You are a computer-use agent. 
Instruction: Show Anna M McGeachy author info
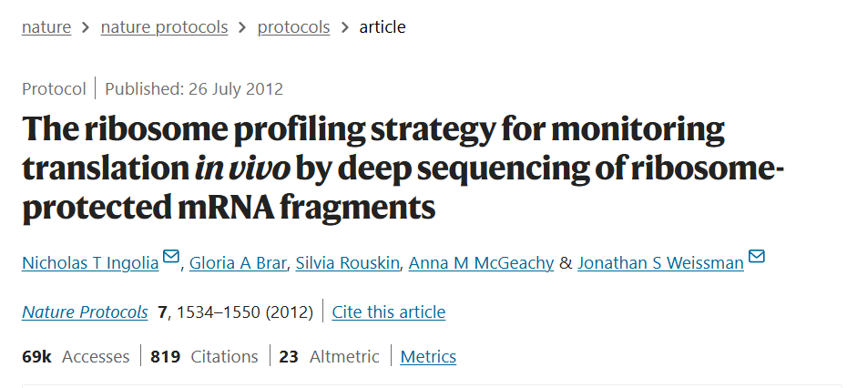(x=481, y=263)
